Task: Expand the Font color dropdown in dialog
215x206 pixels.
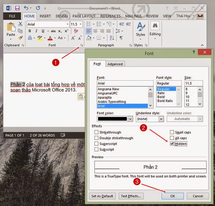Action: (x=130, y=119)
